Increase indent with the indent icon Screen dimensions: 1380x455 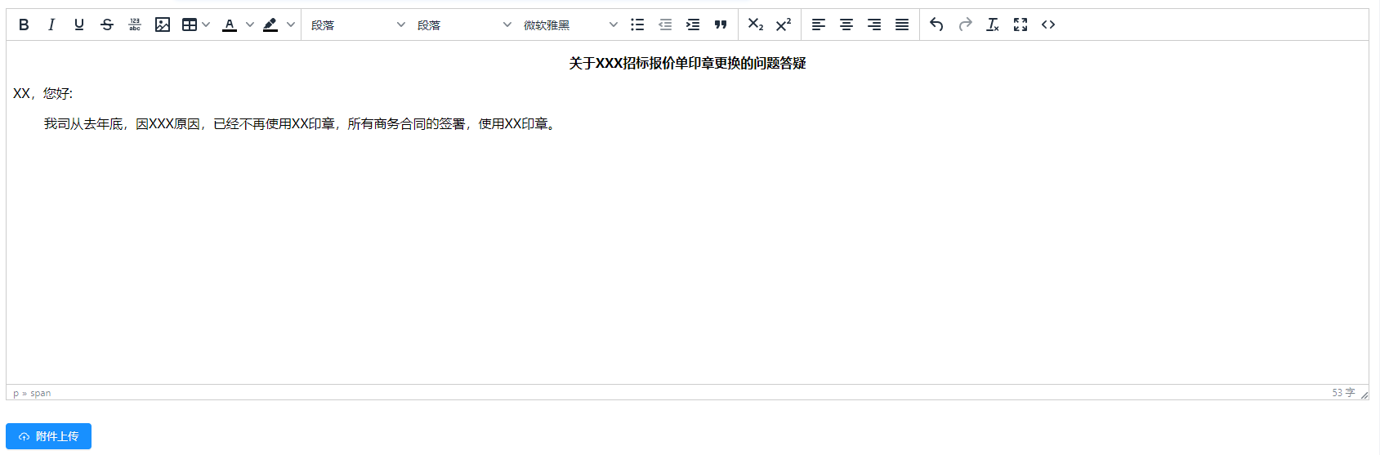pyautogui.click(x=693, y=25)
